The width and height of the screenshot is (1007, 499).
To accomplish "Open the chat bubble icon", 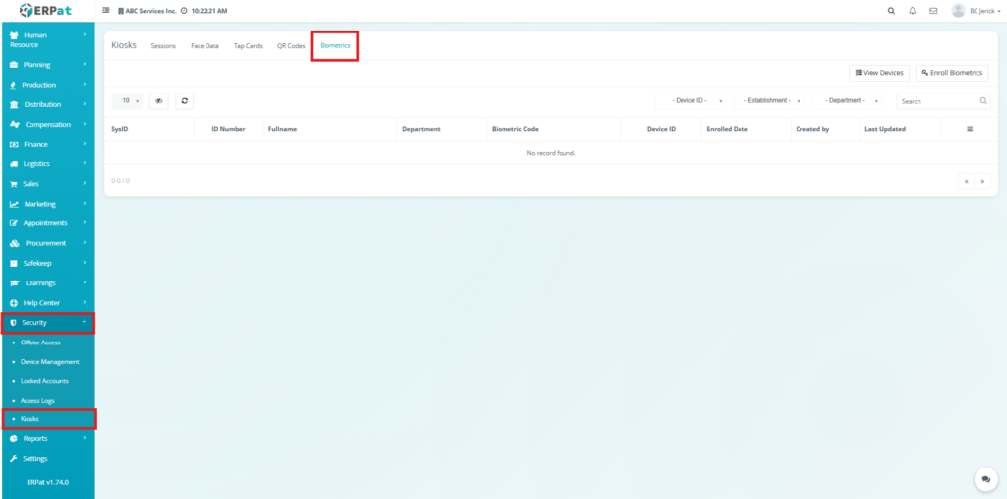I will [x=985, y=478].
